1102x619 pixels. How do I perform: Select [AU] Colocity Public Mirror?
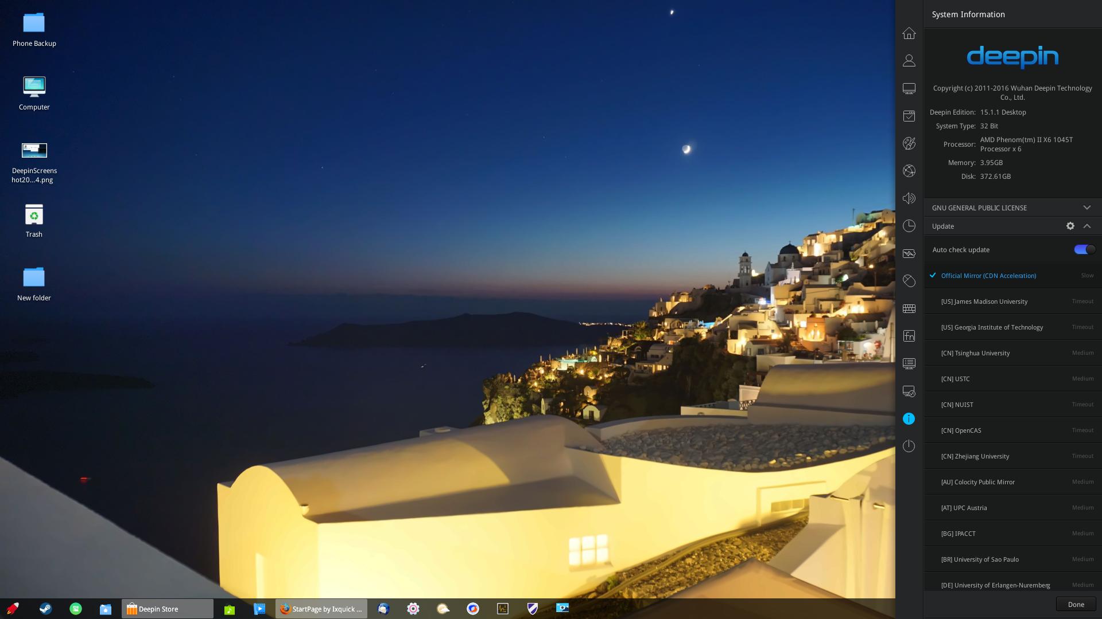click(x=977, y=482)
